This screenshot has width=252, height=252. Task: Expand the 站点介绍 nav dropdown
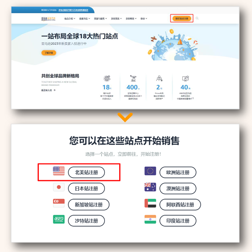tap(70, 19)
